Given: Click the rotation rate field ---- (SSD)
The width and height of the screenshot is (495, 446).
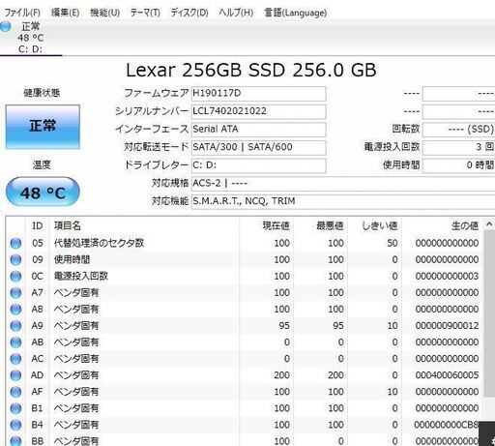Looking at the screenshot, I should tap(458, 130).
